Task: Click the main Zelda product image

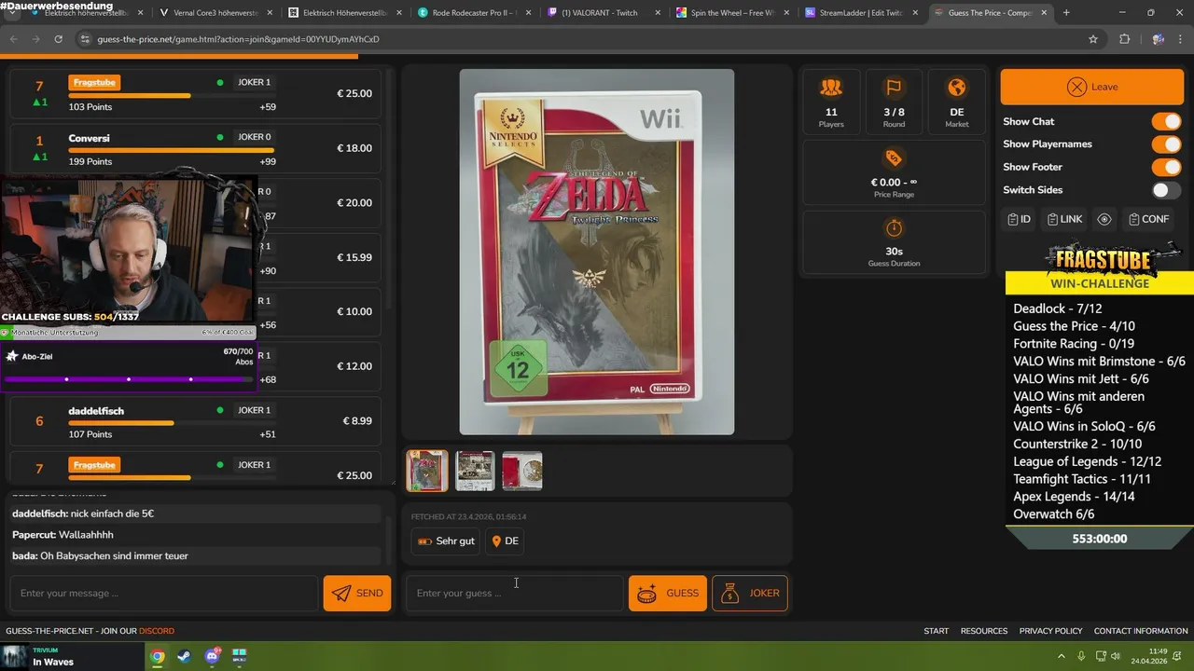Action: pos(597,252)
